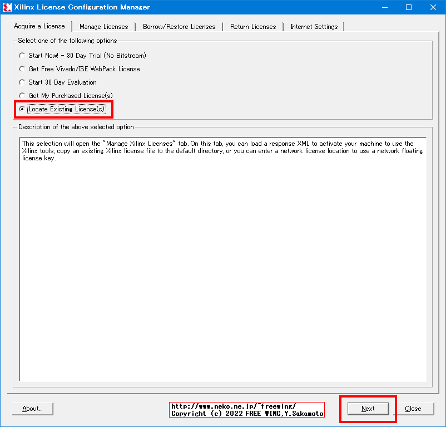Open the About dialog

click(x=32, y=408)
